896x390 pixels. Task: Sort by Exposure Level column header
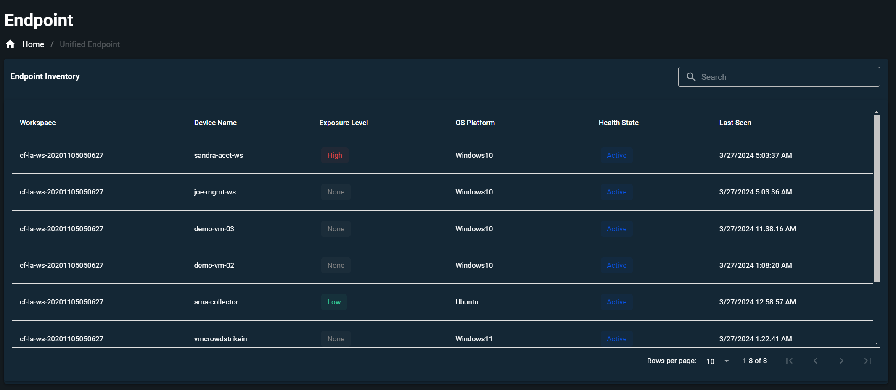344,123
